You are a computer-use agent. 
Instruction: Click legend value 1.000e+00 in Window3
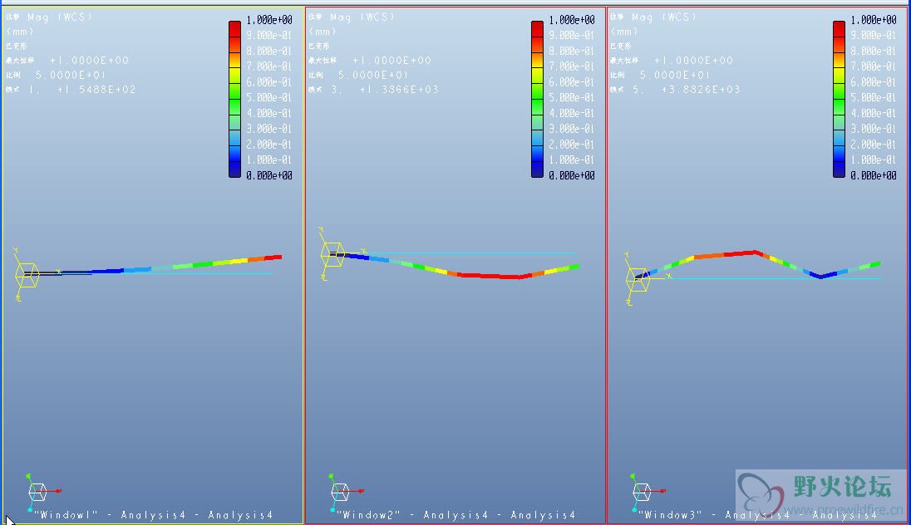[874, 20]
